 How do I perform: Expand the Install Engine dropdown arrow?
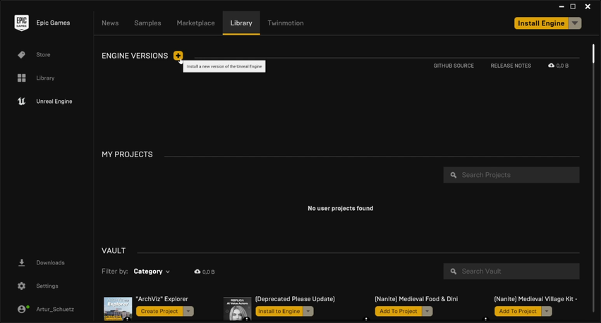(575, 23)
